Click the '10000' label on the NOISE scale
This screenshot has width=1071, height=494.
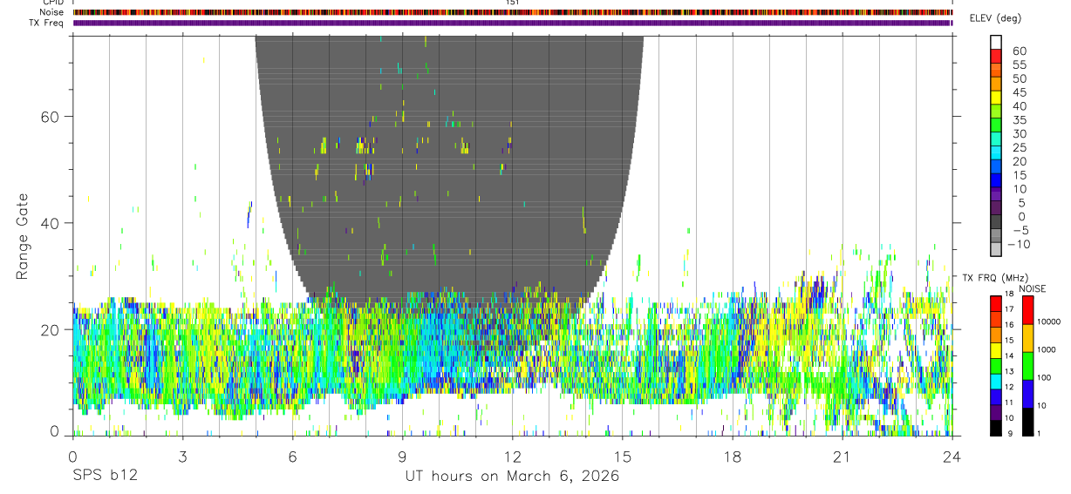[x=1051, y=321]
